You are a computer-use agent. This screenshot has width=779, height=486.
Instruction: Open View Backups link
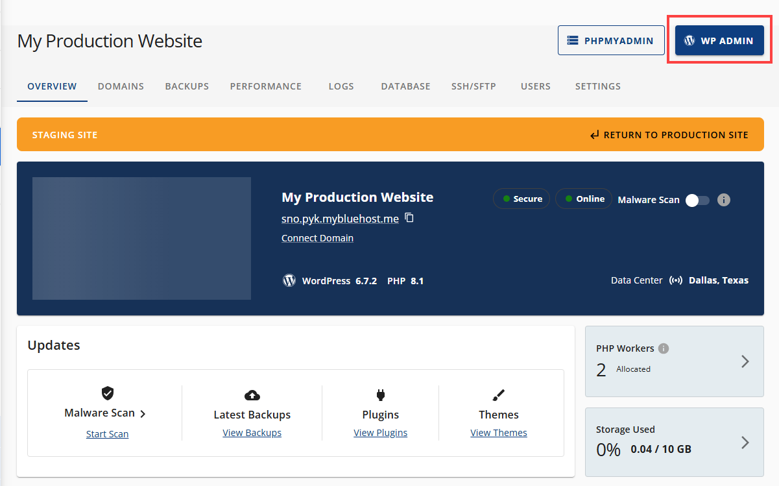pos(252,433)
